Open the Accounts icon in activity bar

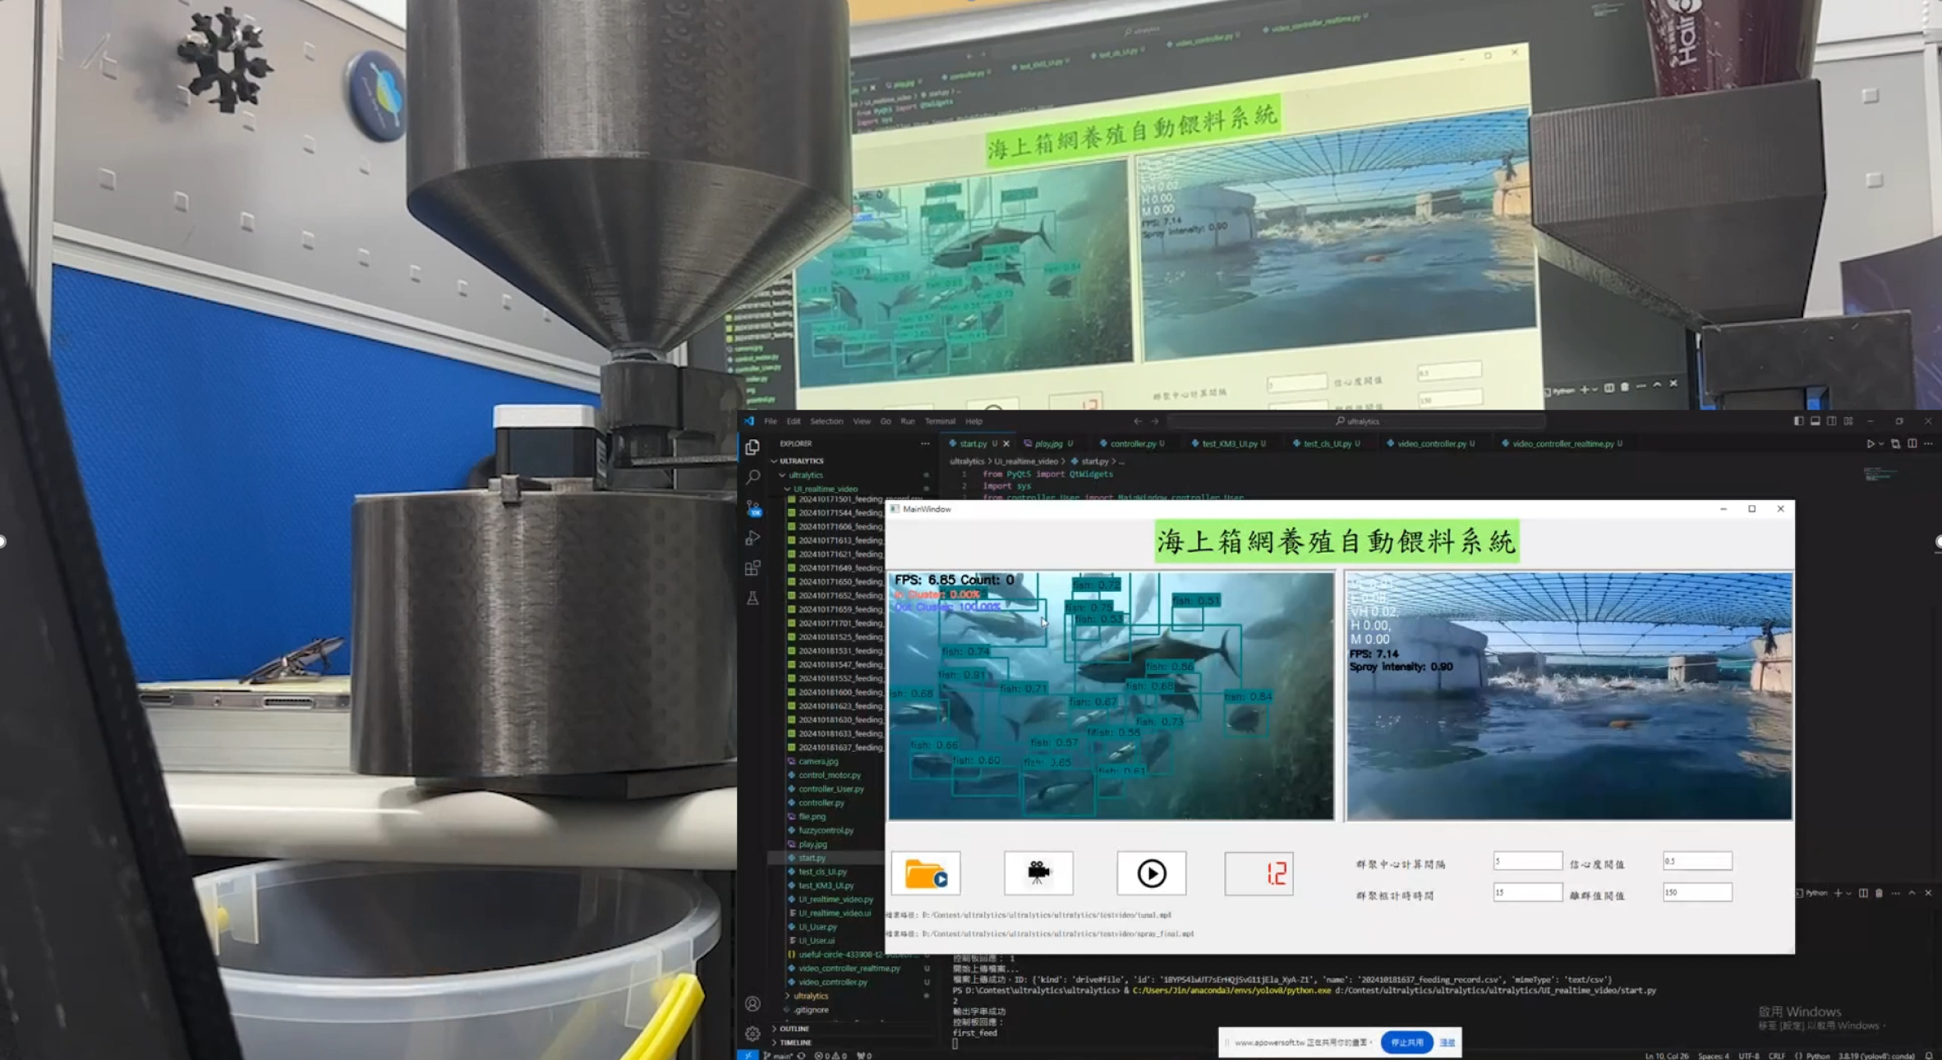tap(752, 1003)
